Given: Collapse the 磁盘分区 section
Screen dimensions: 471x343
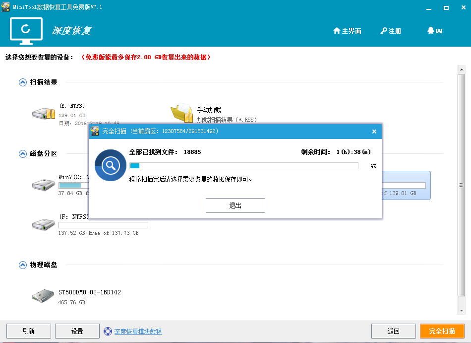Looking at the screenshot, I should tap(22, 154).
